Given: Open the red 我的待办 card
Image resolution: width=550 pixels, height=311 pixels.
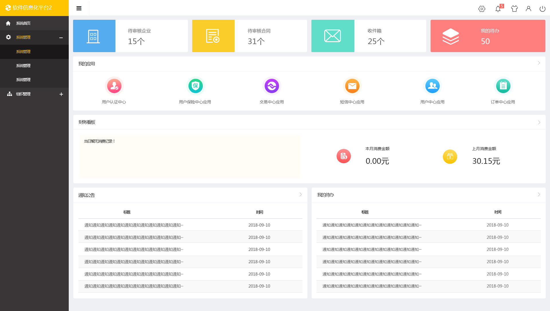Looking at the screenshot, I should click(488, 36).
